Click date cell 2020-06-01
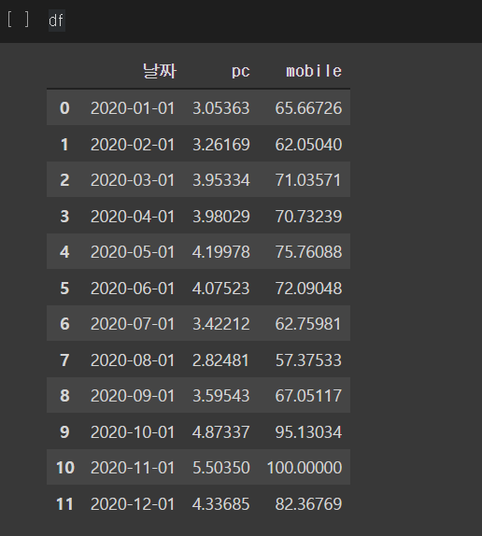Image resolution: width=482 pixels, height=536 pixels. (133, 289)
